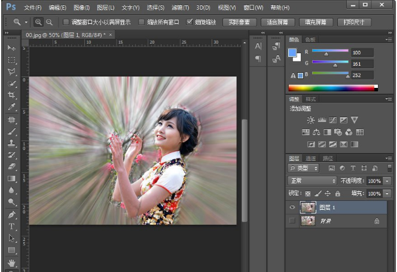
Task: Select the Crop tool in the toolbar
Action: click(x=11, y=96)
